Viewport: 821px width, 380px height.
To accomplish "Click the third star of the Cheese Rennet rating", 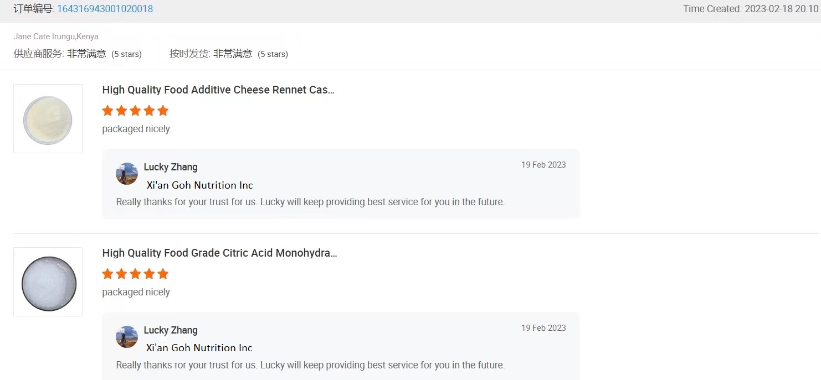I will tap(135, 111).
